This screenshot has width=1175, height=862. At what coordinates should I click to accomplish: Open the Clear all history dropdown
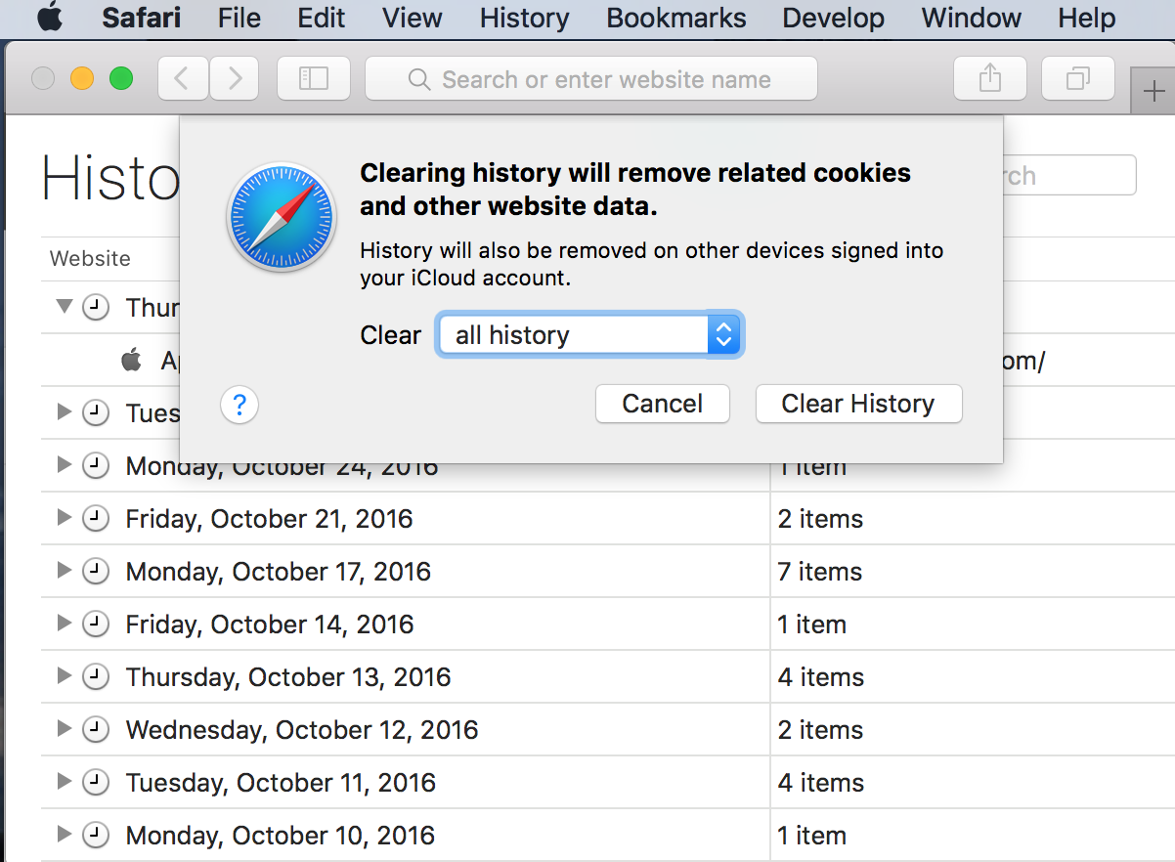coord(589,335)
